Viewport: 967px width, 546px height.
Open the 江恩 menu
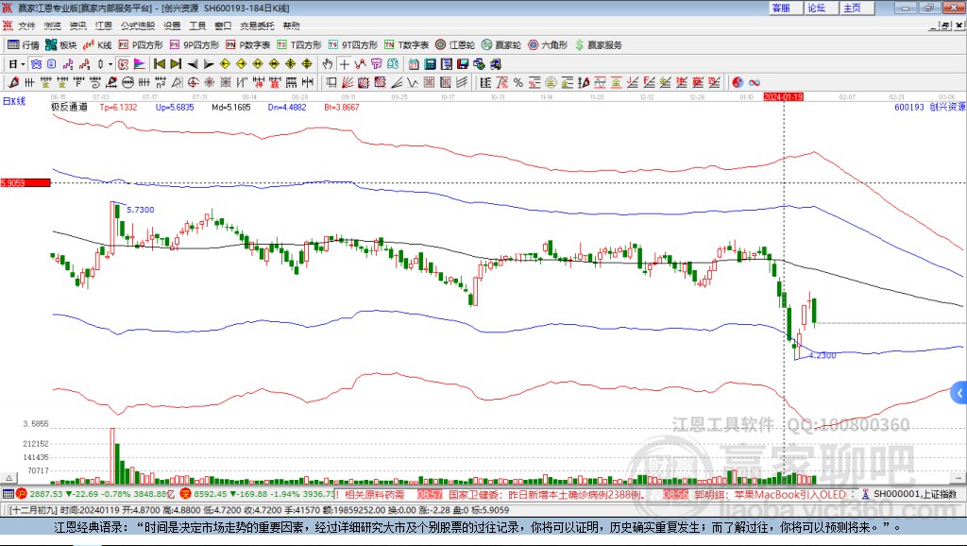point(104,26)
